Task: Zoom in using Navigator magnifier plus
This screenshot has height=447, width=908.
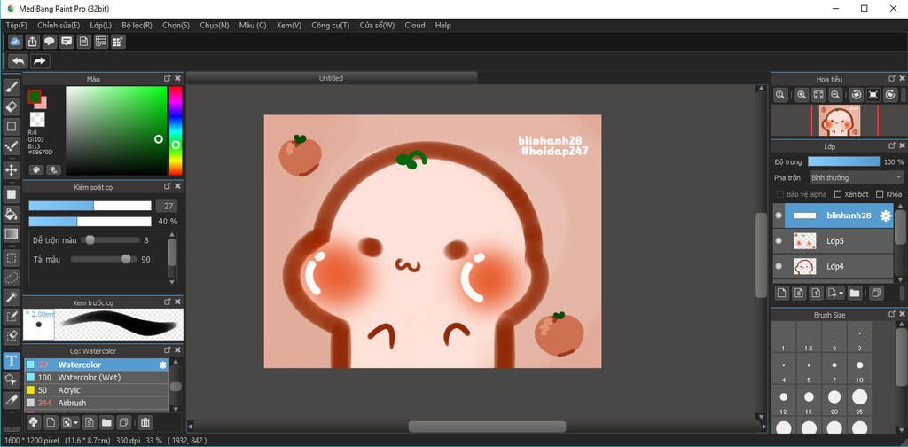Action: (802, 94)
